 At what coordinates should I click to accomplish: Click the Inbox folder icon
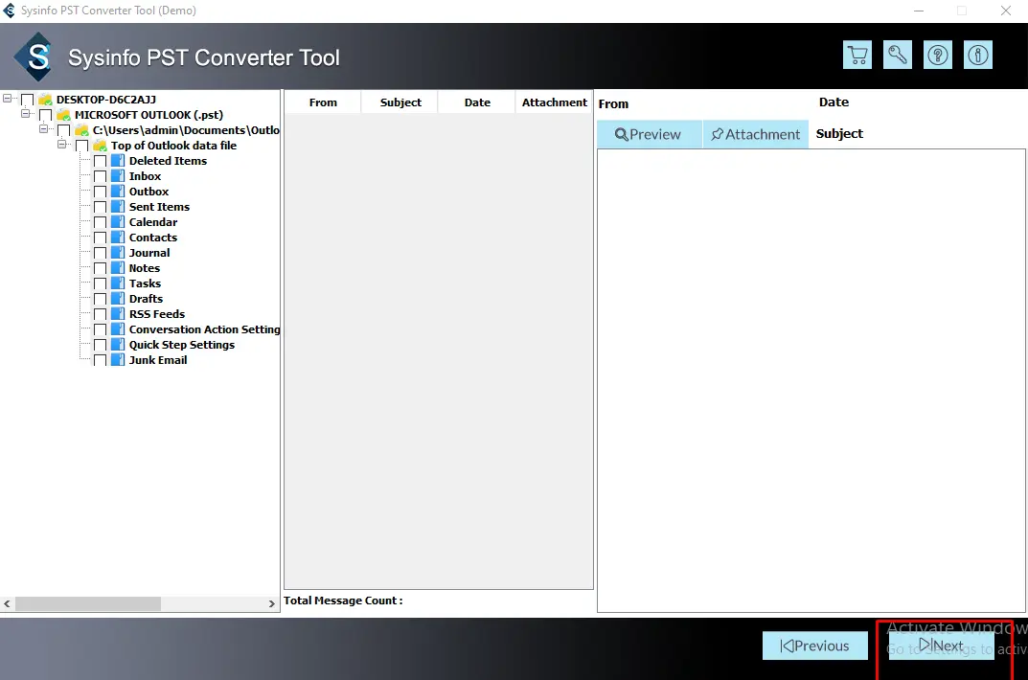[118, 176]
